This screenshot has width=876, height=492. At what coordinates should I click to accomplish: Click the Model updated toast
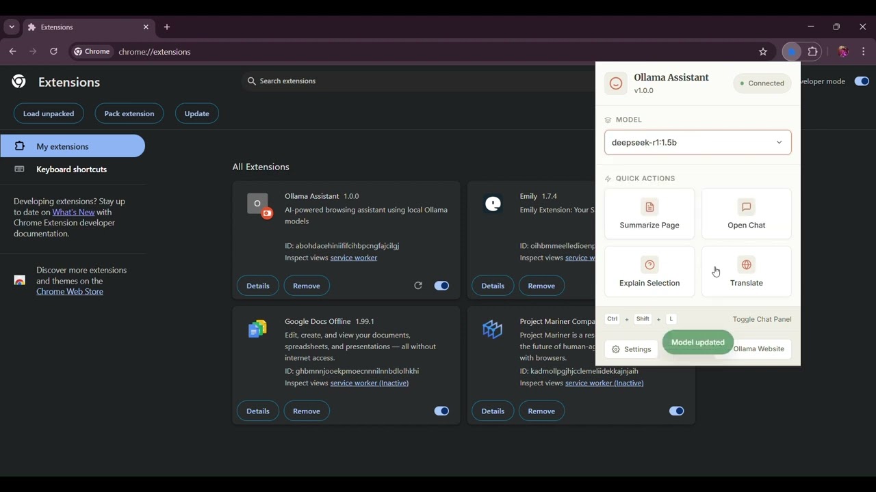698,342
